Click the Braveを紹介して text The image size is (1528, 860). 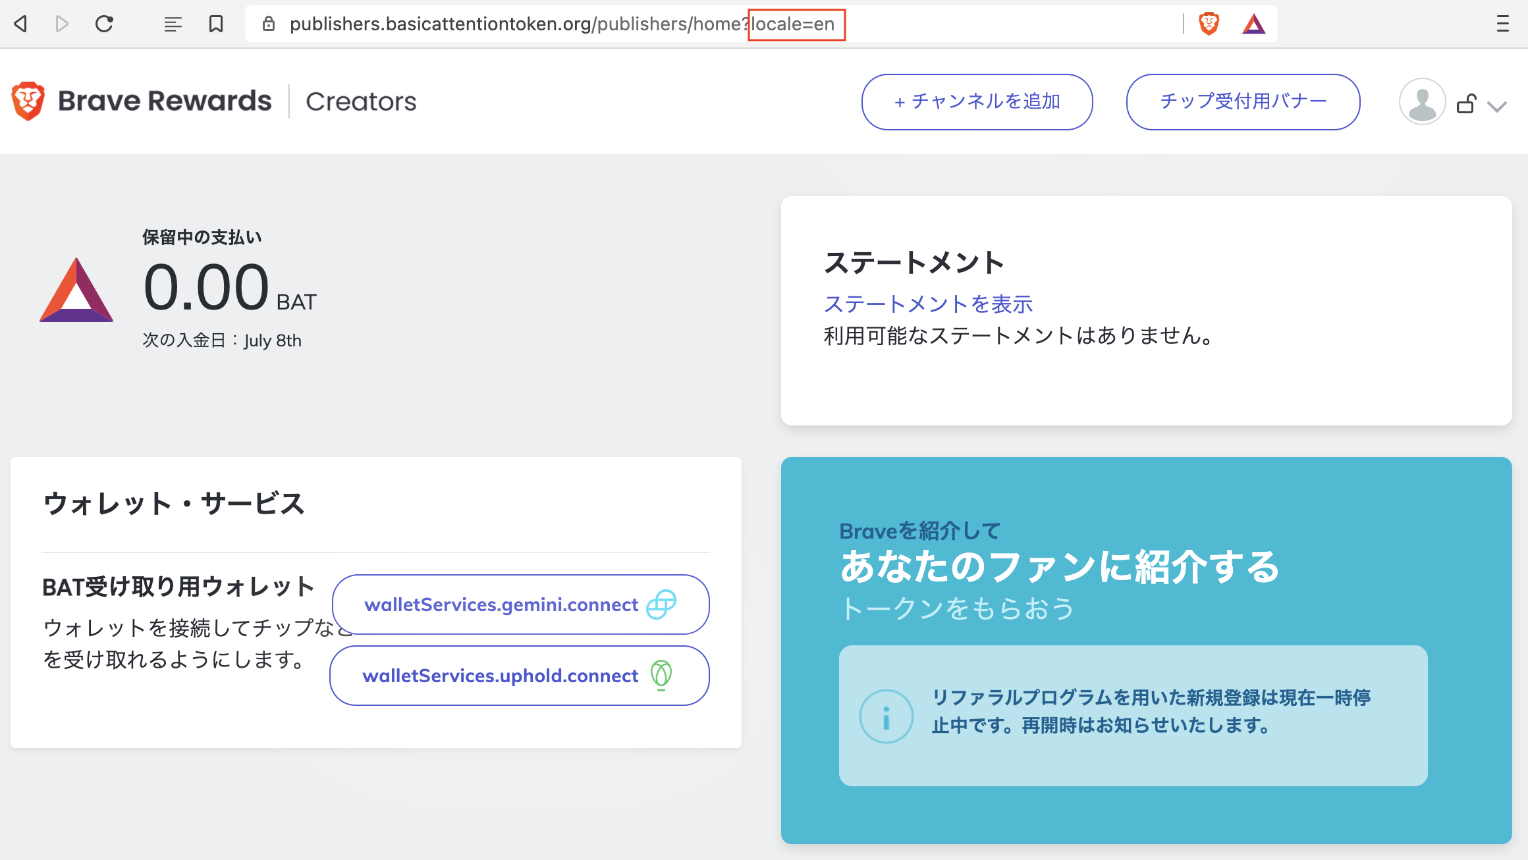[x=920, y=531]
